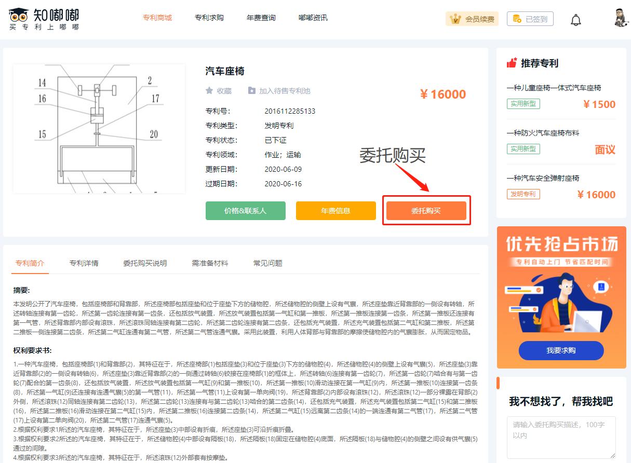The width and height of the screenshot is (631, 463).
Task: Click the 已签到 button
Action: [x=530, y=19]
